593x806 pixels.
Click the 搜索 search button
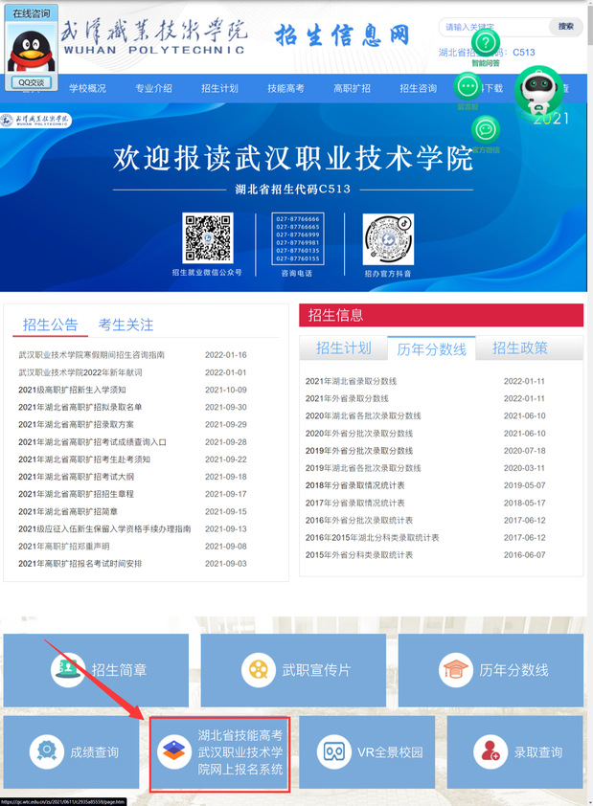click(x=566, y=27)
